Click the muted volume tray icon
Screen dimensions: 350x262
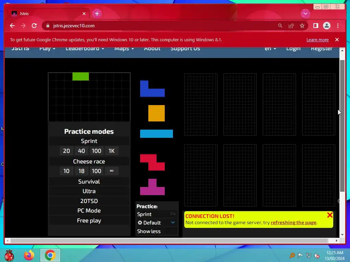[317, 255]
